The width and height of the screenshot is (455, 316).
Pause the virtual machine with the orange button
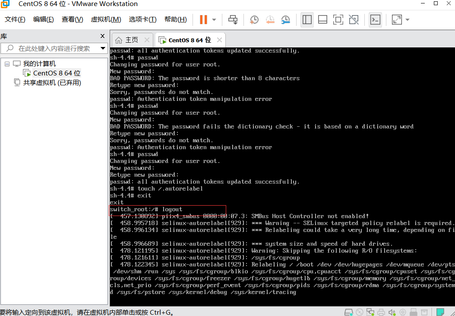[204, 20]
